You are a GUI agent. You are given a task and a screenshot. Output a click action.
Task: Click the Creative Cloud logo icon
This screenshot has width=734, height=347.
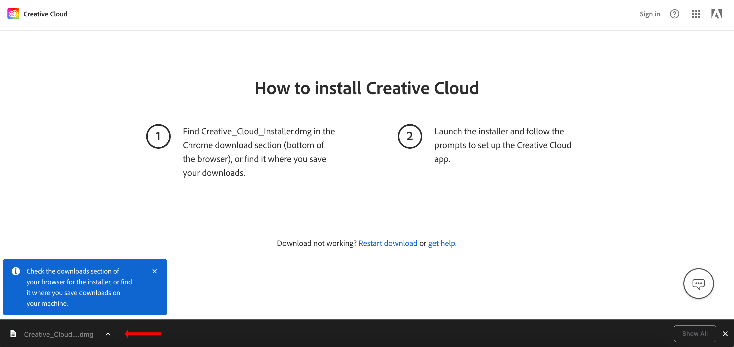pyautogui.click(x=13, y=13)
